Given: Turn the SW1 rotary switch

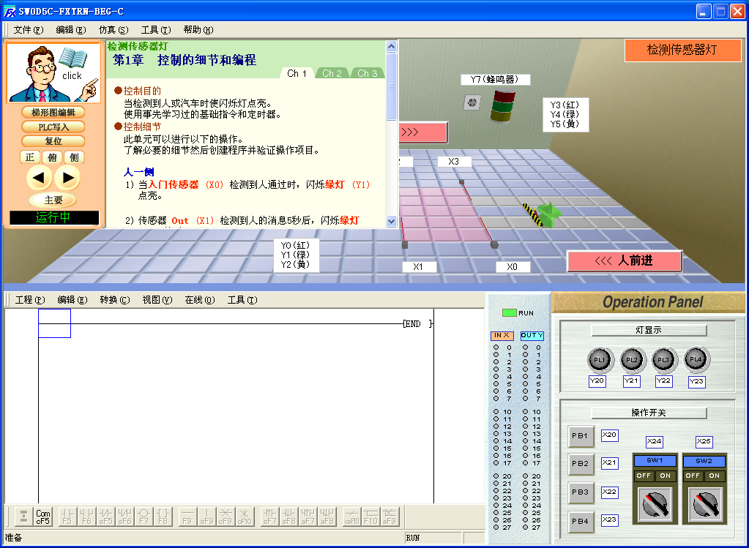Looking at the screenshot, I should (x=655, y=505).
